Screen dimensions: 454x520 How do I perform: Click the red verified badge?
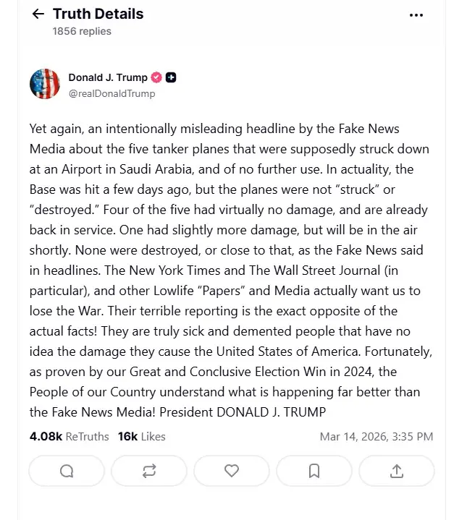[156, 77]
